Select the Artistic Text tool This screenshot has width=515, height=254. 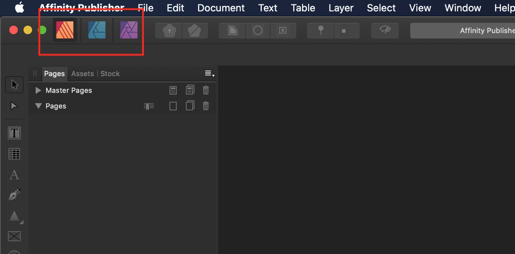click(x=14, y=175)
